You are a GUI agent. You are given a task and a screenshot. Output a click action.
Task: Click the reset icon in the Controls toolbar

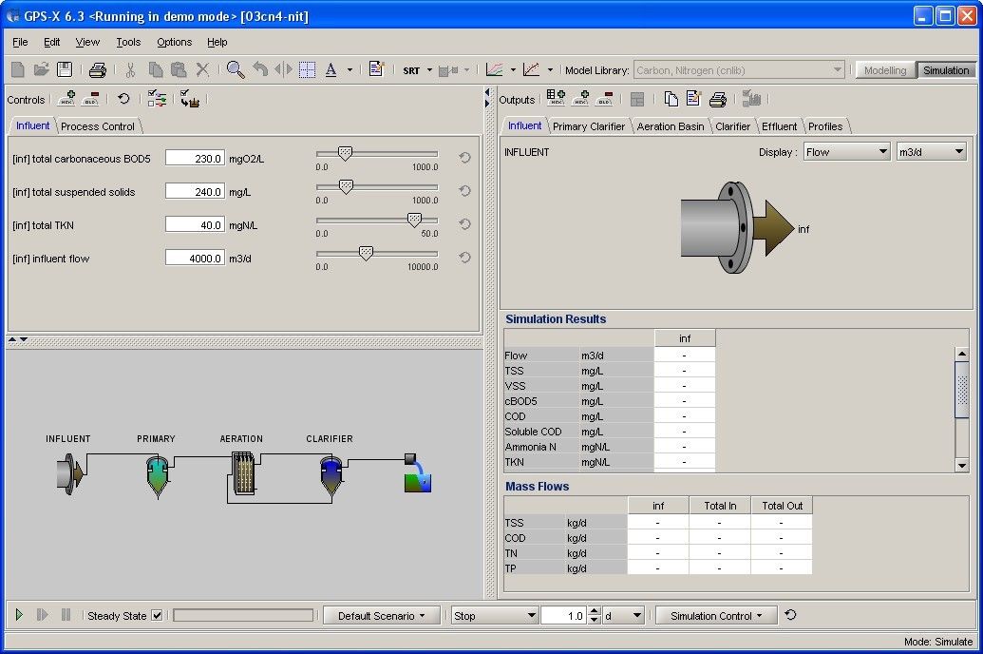tap(123, 99)
